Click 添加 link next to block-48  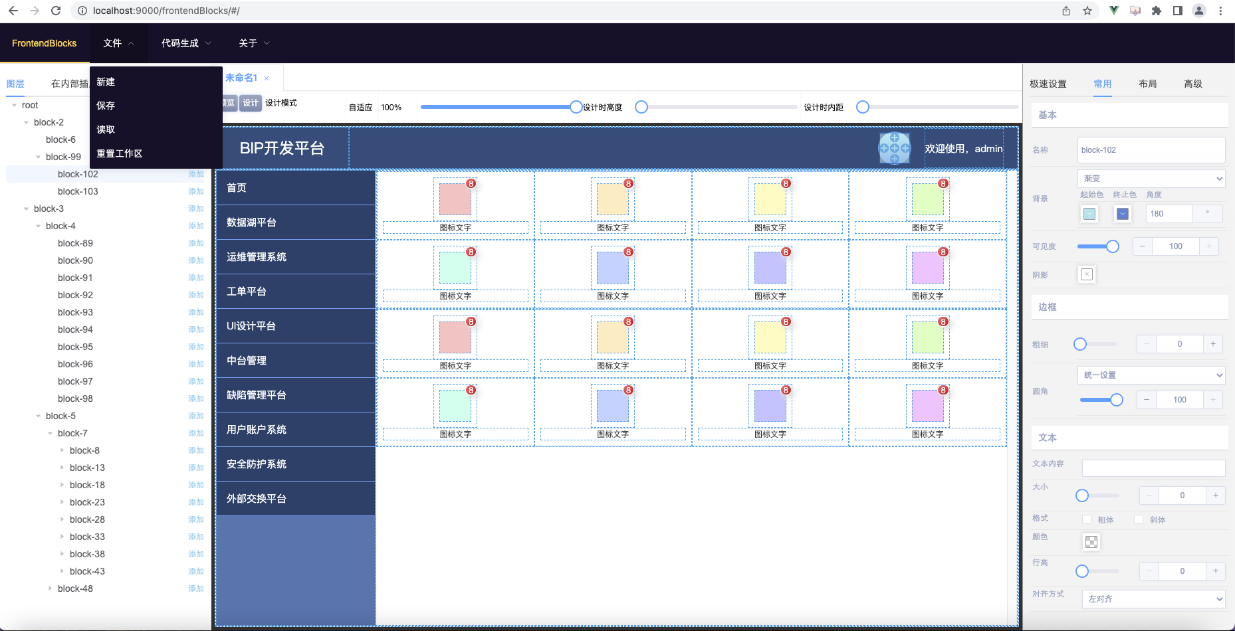[x=196, y=588]
